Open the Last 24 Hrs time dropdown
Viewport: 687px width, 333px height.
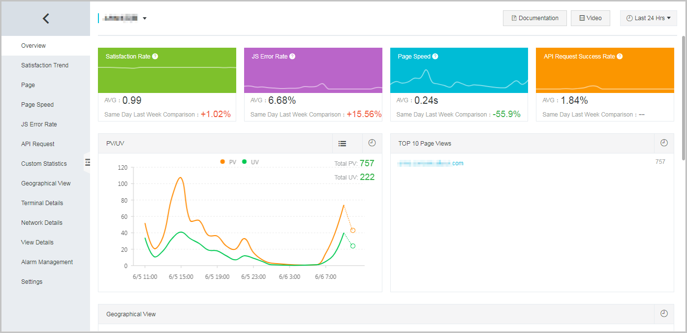click(648, 18)
